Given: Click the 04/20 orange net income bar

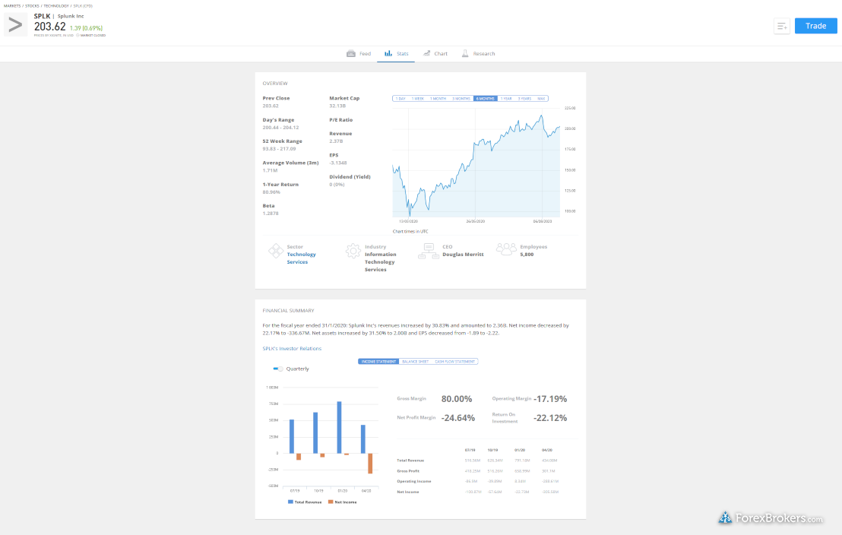Looking at the screenshot, I should coord(370,464).
